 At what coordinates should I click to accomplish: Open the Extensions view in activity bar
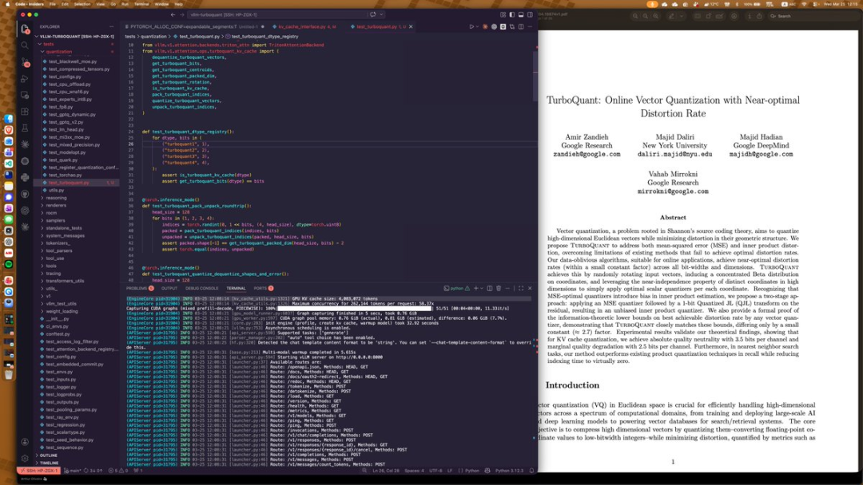(25, 112)
